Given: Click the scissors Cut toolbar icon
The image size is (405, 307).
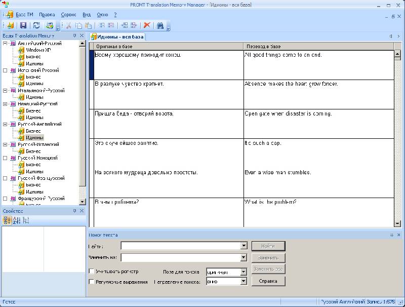Looking at the screenshot, I should coord(68,25).
